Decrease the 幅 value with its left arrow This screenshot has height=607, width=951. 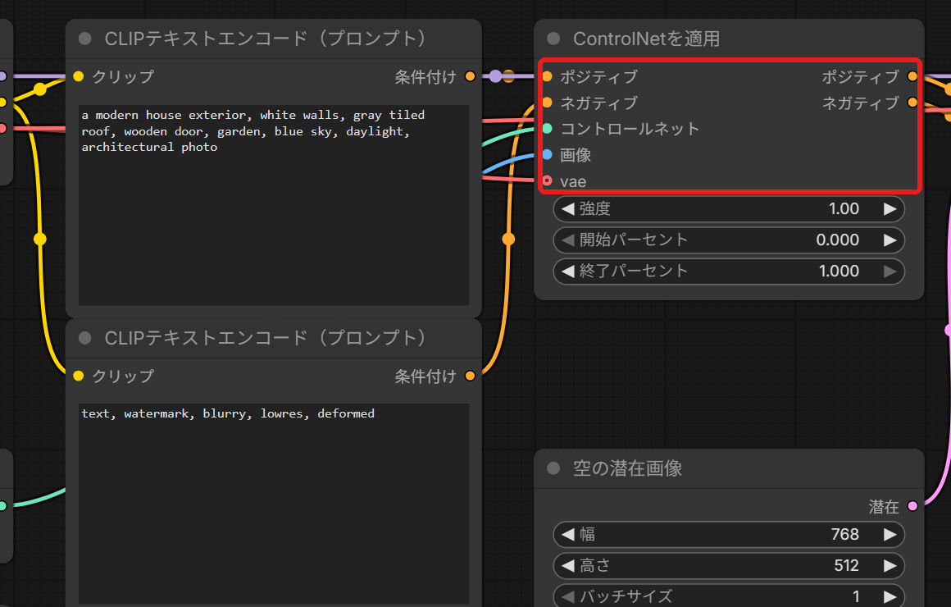pyautogui.click(x=567, y=534)
